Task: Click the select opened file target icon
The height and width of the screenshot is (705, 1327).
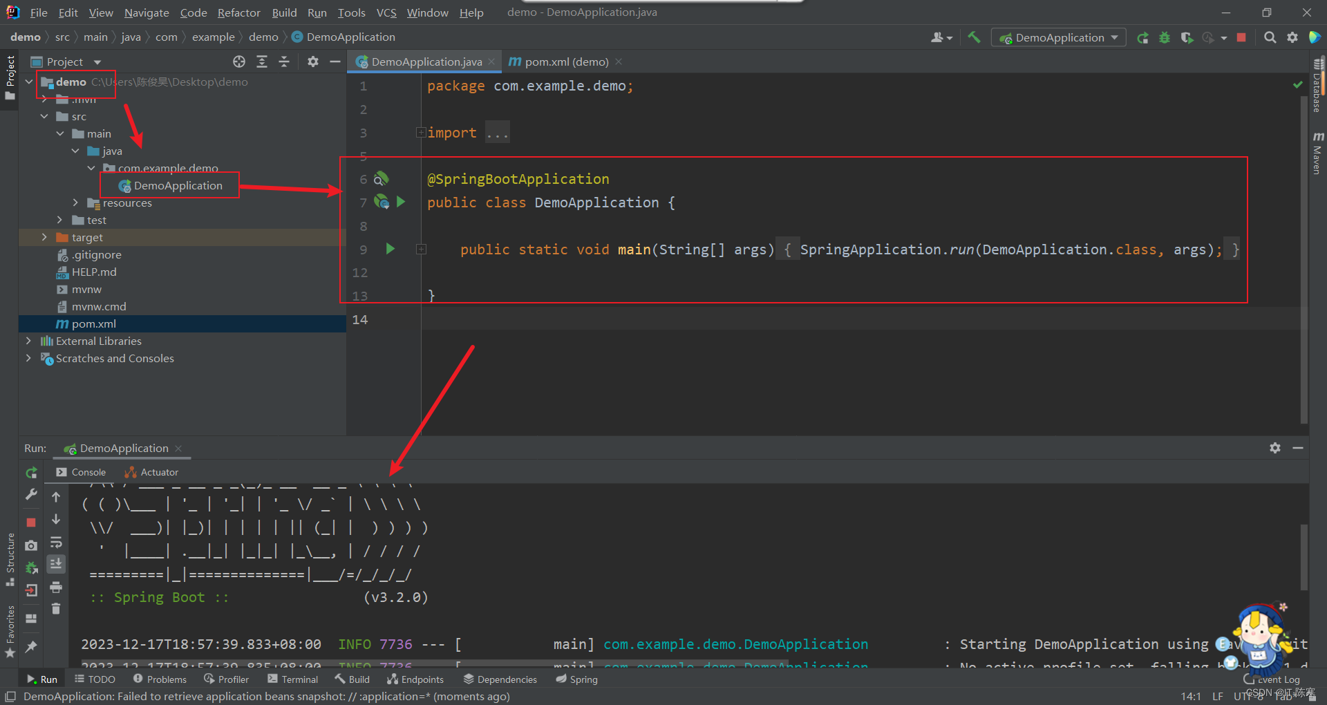Action: click(x=239, y=62)
